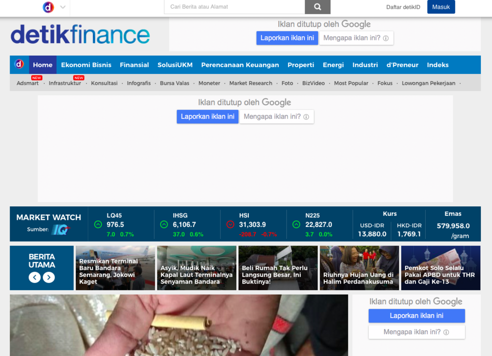Open 'Riuhnya Hujan Uang di Halim' story
Image resolution: width=492 pixels, height=356 pixels.
(359, 268)
